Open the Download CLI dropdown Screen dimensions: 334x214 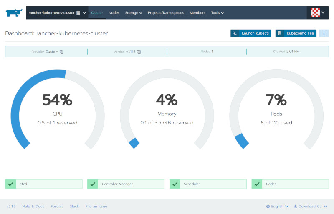point(311,207)
